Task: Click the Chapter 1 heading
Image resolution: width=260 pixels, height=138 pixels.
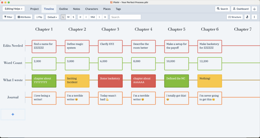Action: click(44, 29)
